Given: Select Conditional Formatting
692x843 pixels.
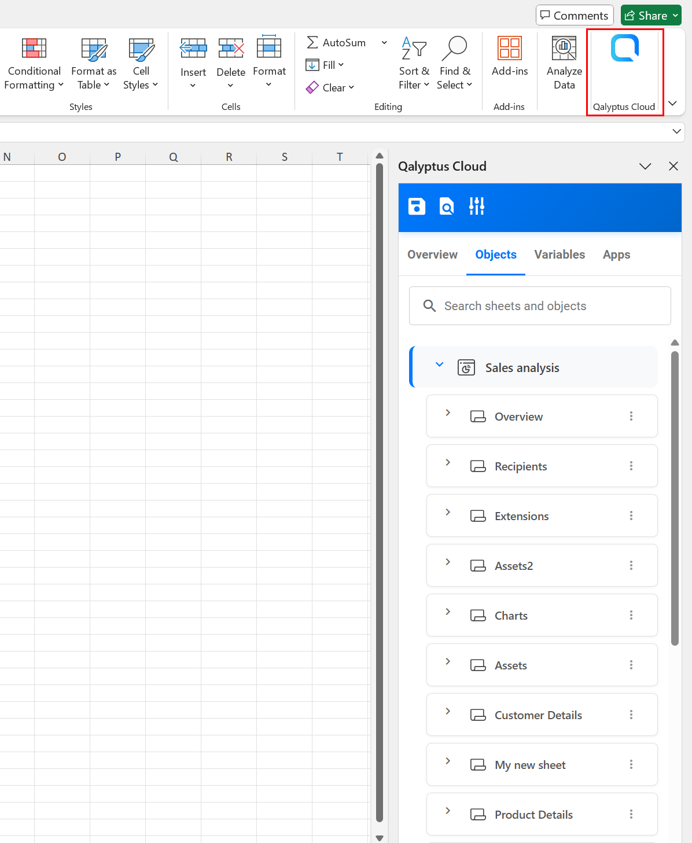Looking at the screenshot, I should click(x=33, y=64).
